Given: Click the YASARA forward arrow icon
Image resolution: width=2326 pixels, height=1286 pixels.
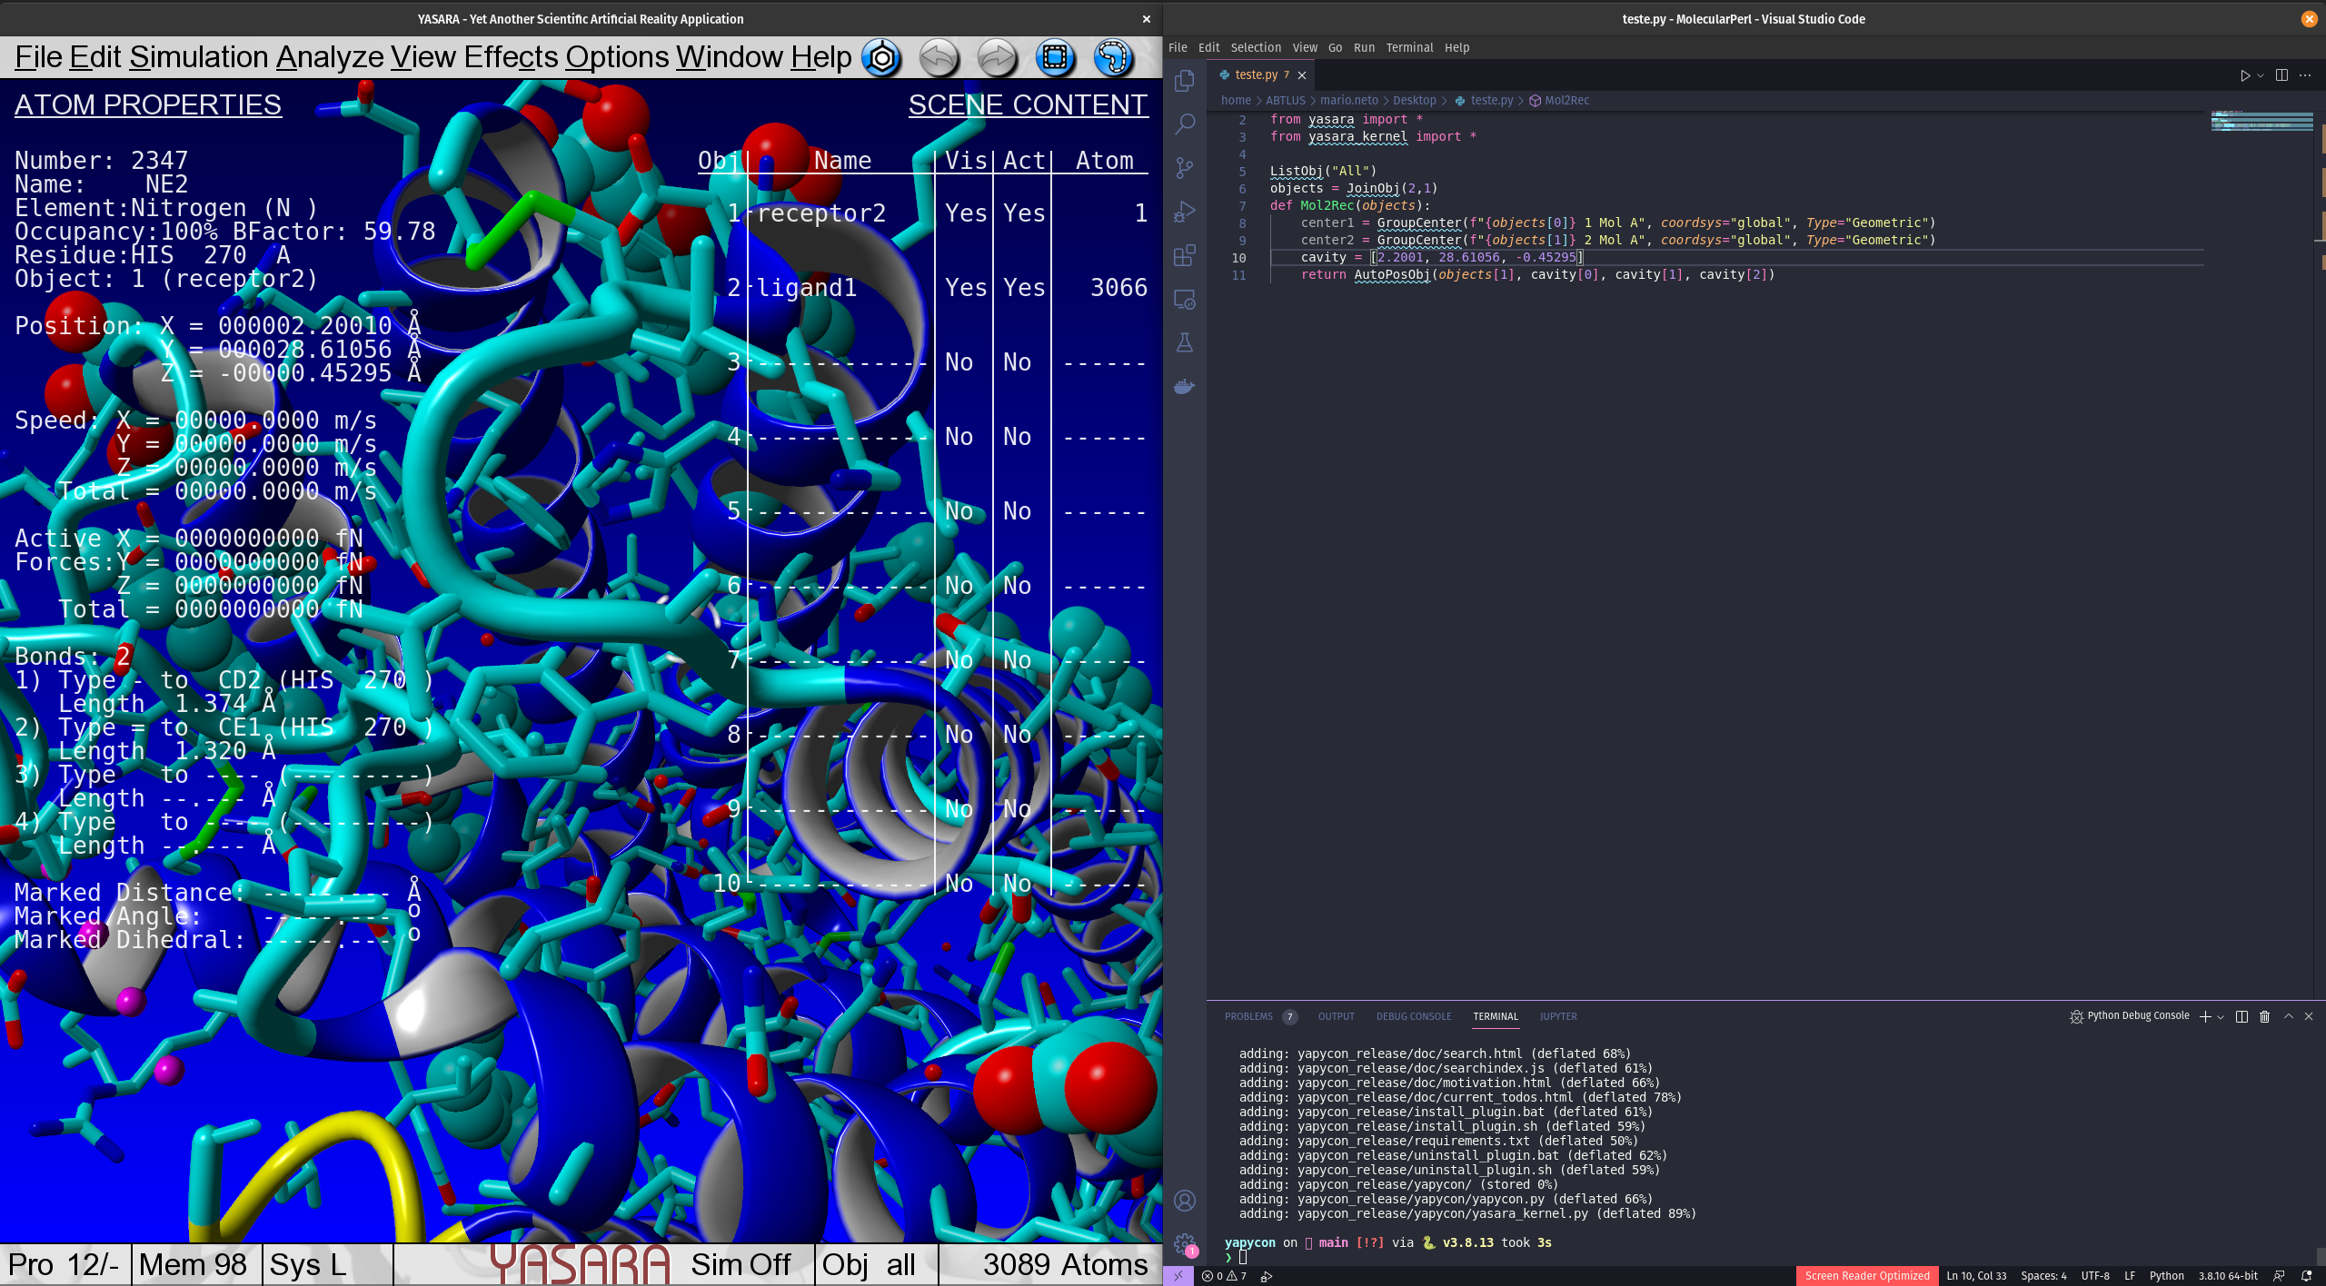Looking at the screenshot, I should pyautogui.click(x=997, y=58).
